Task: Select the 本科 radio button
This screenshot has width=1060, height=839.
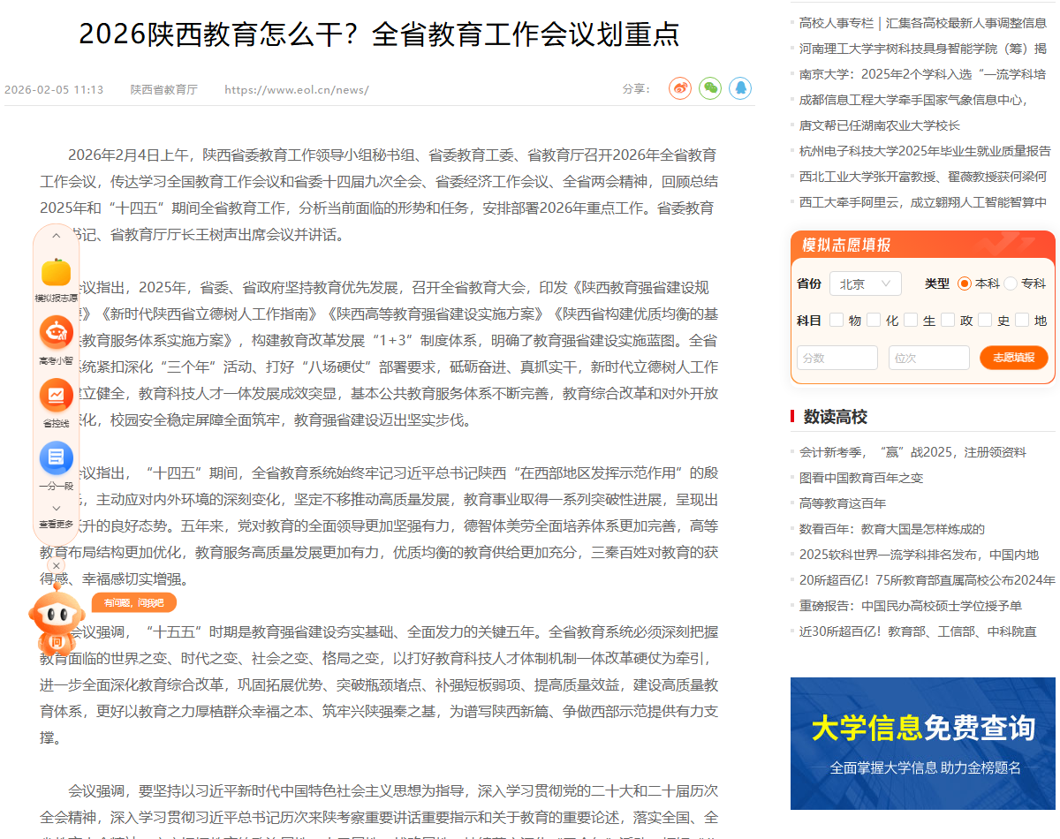Action: point(965,283)
